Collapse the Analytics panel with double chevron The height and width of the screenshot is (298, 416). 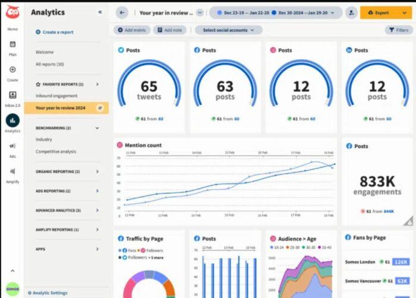pyautogui.click(x=100, y=12)
